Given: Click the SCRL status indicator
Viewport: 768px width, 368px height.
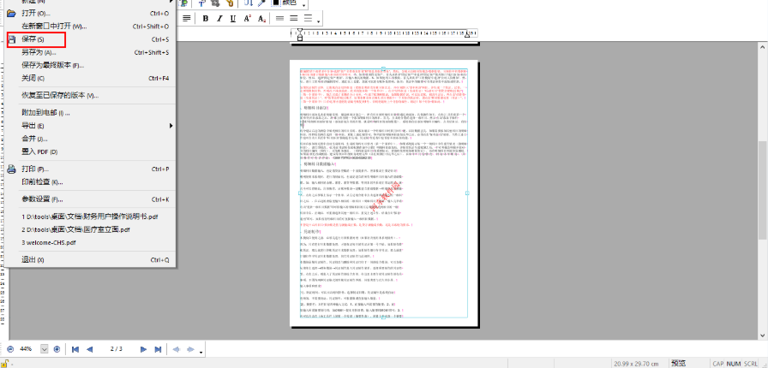Looking at the screenshot, I should tap(750, 364).
